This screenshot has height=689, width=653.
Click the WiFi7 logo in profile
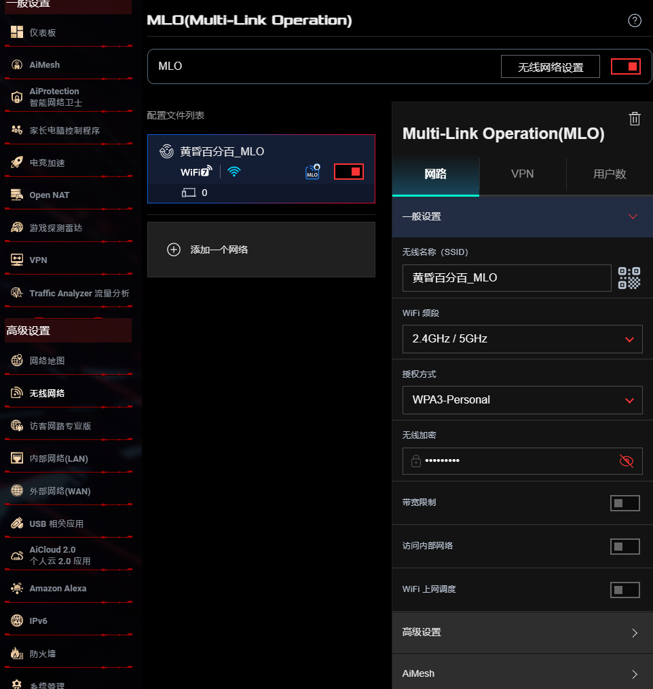click(197, 172)
